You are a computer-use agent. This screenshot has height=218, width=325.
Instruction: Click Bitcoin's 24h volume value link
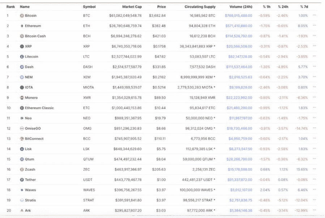238,16
